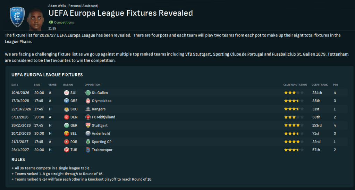Open the VfB Stuttgart link in message
355x190 pixels.
(198, 55)
